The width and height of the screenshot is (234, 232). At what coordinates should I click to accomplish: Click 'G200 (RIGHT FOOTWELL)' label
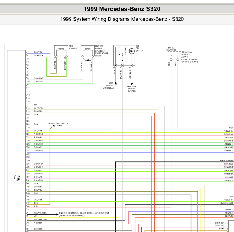tap(108, 86)
